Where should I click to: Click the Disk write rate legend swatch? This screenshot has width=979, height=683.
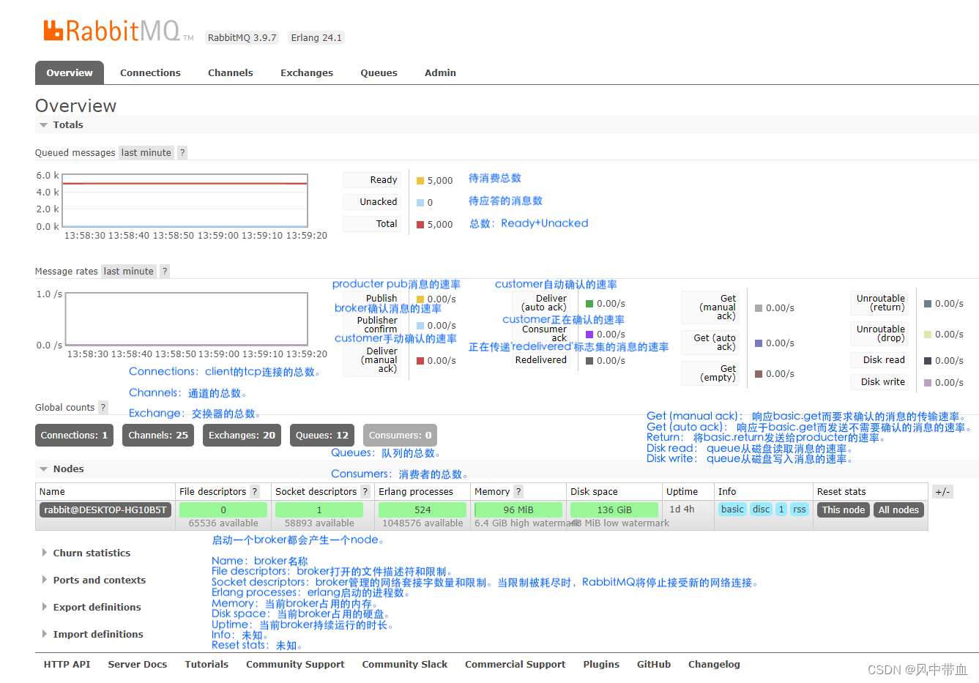[928, 382]
